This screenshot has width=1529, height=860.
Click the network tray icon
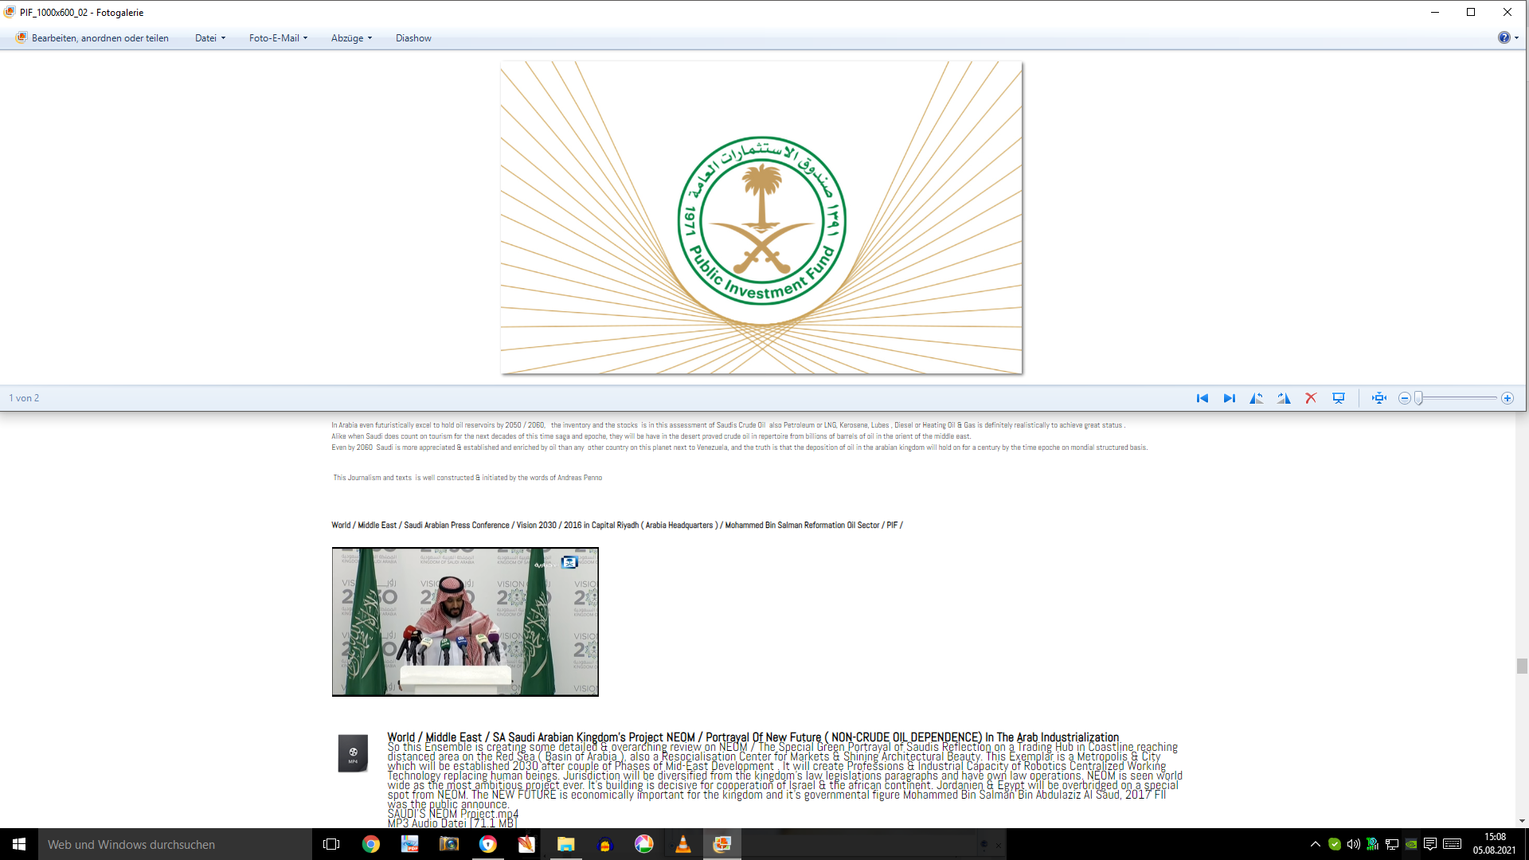click(x=1392, y=844)
